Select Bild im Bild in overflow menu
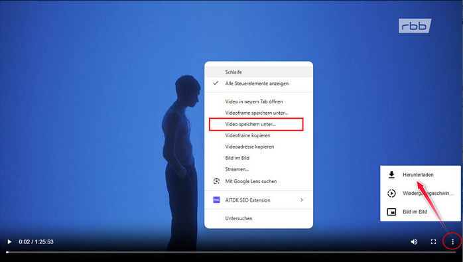The image size is (463, 262). point(420,212)
